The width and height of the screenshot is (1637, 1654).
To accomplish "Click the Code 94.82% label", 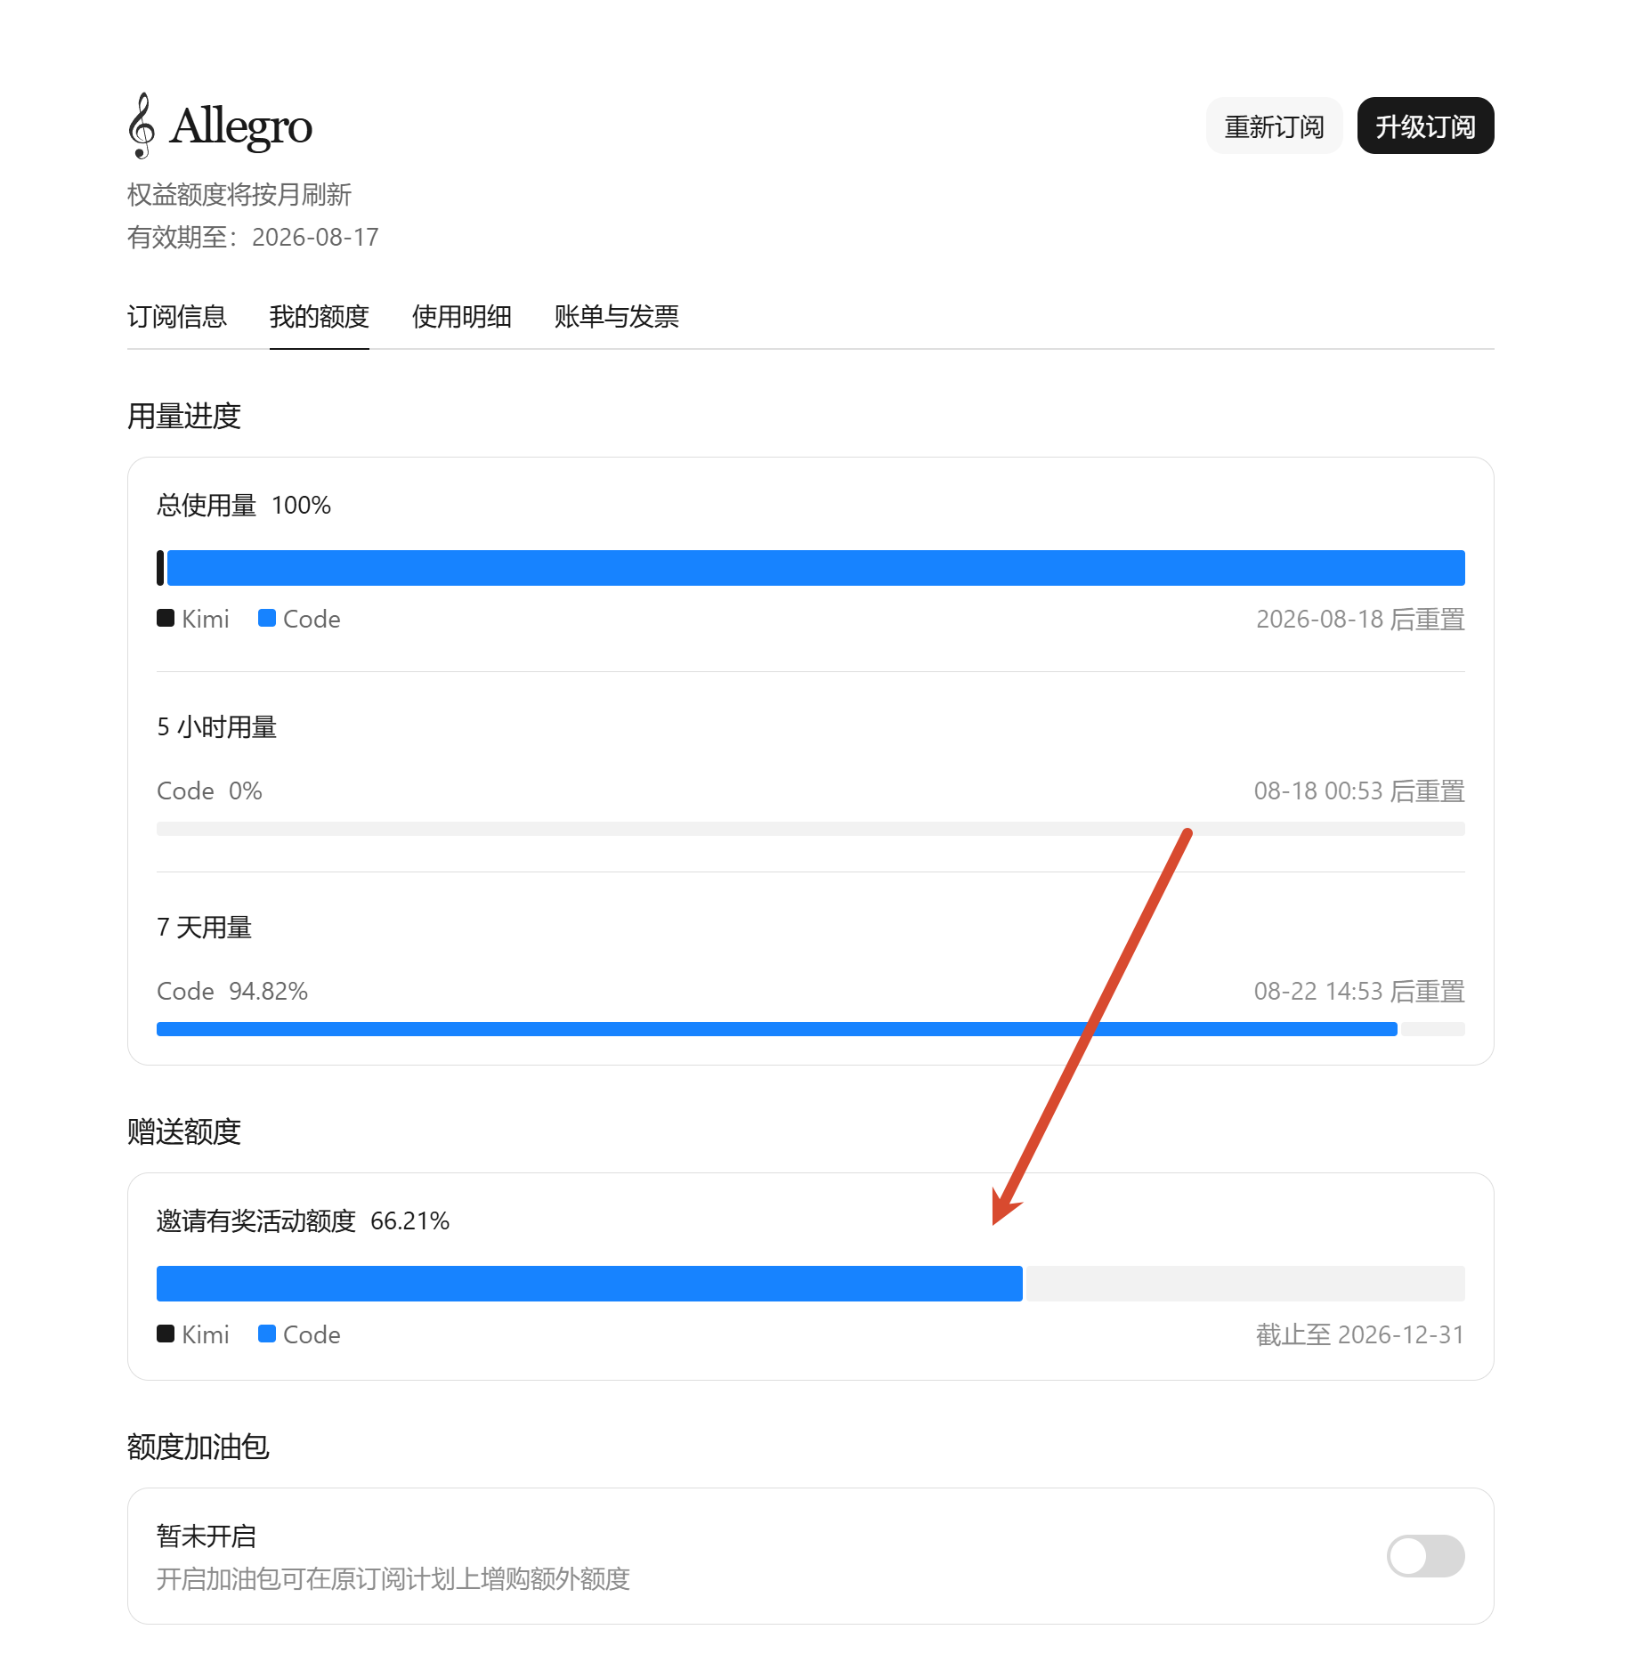I will click(x=232, y=992).
